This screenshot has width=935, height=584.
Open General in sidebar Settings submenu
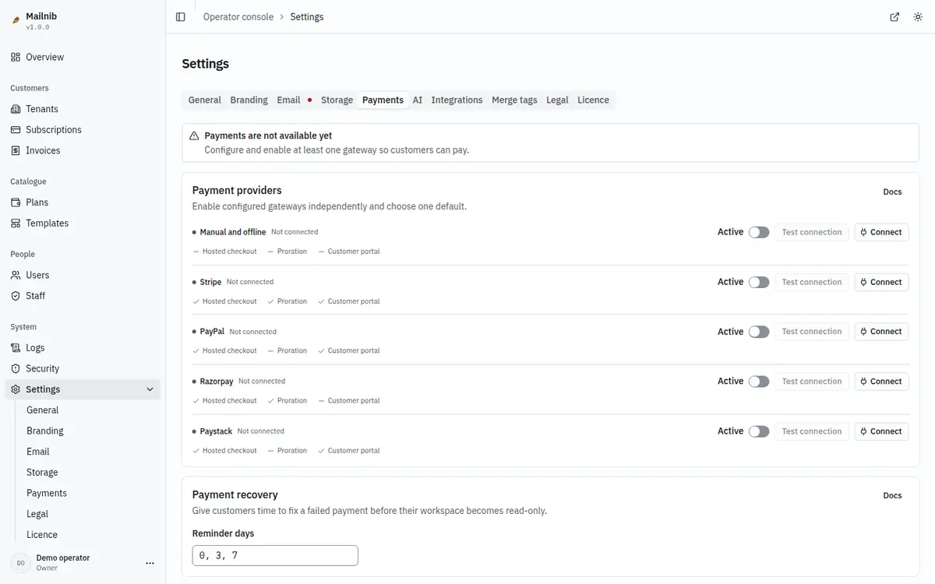pos(43,410)
